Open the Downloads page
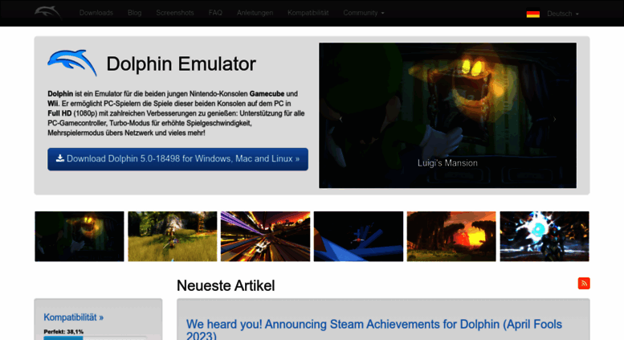Image resolution: width=624 pixels, height=340 pixels. click(96, 13)
